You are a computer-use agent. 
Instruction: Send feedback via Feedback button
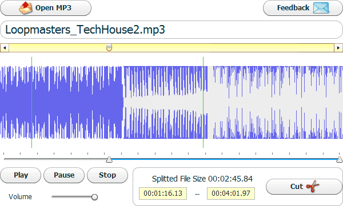(x=303, y=8)
